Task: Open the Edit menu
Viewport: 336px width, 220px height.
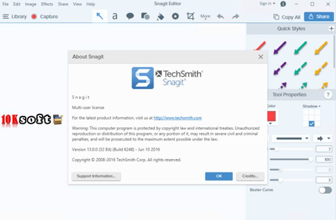Action: click(x=17, y=4)
